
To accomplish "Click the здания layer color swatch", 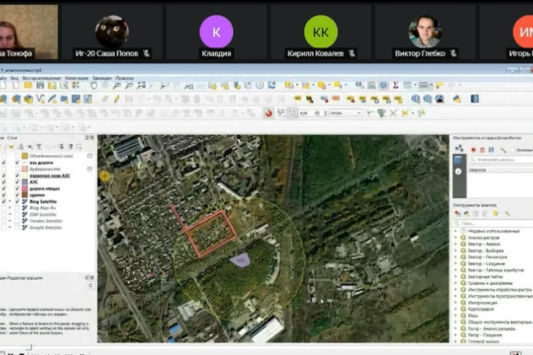I will 24,194.
